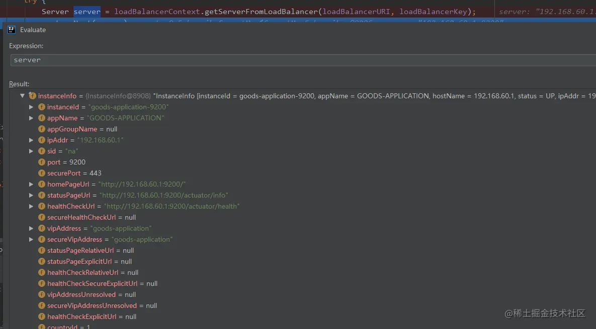Expand the vipAddress node

[31, 228]
